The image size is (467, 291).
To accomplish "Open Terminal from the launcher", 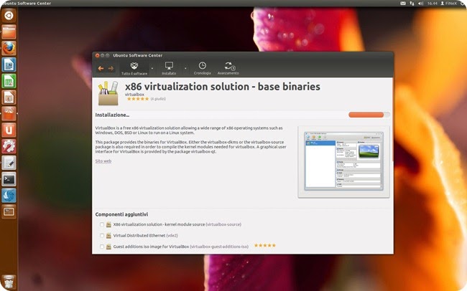I will [9, 179].
